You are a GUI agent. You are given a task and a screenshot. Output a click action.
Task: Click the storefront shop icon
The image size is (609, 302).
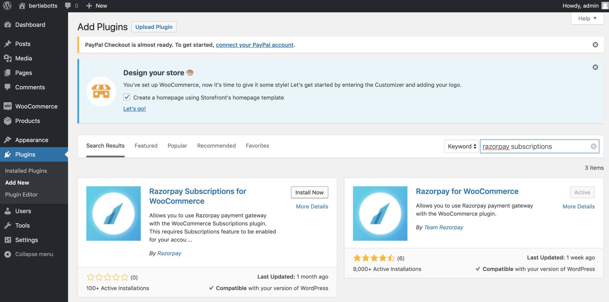[101, 91]
